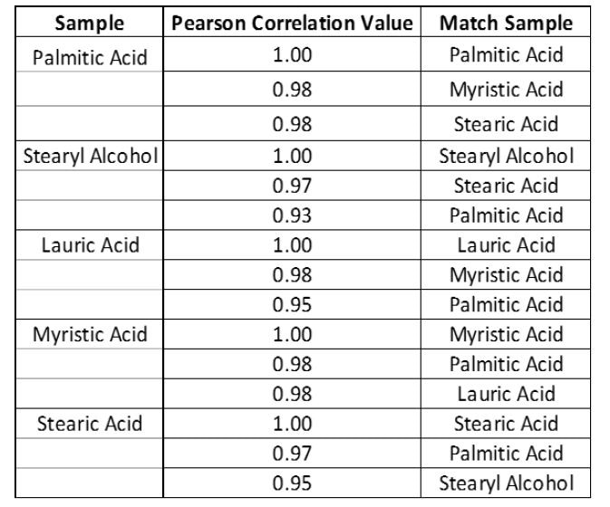610x507 pixels.
Task: Click Stearyl Alcohol in the Sample column
Action: tap(89, 156)
